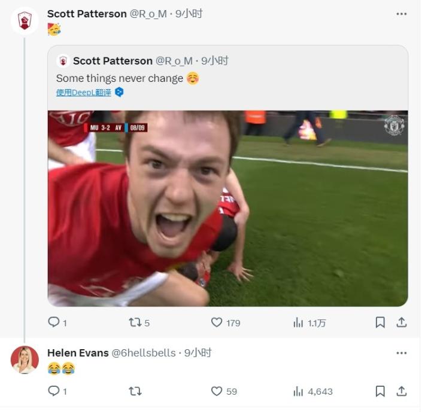Viewport: 431px width, 412px height.
Task: Like Scott Patterson's tweet
Action: point(217,322)
